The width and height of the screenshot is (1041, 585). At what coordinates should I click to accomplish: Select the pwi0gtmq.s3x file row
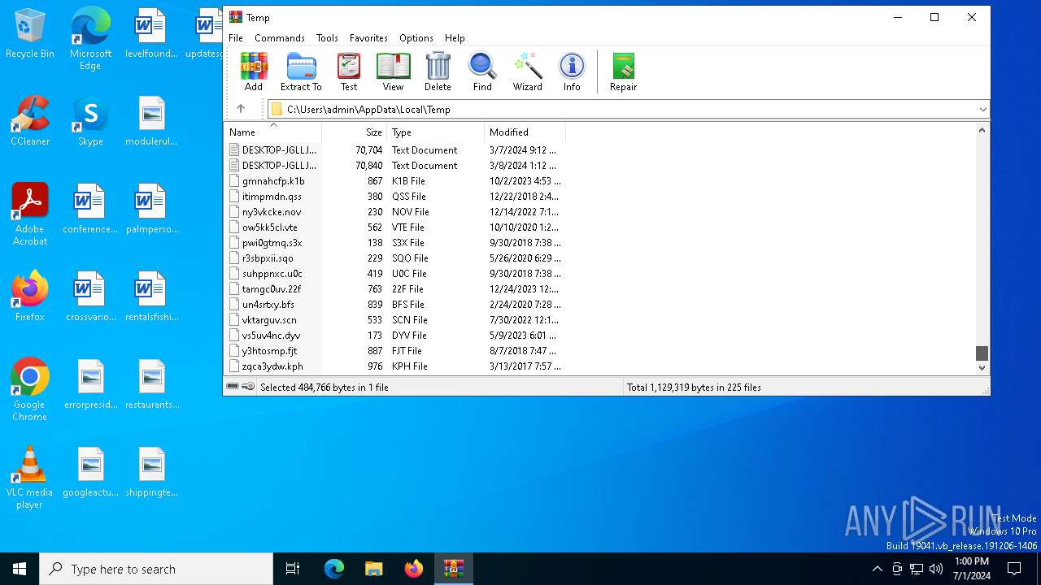pos(394,242)
